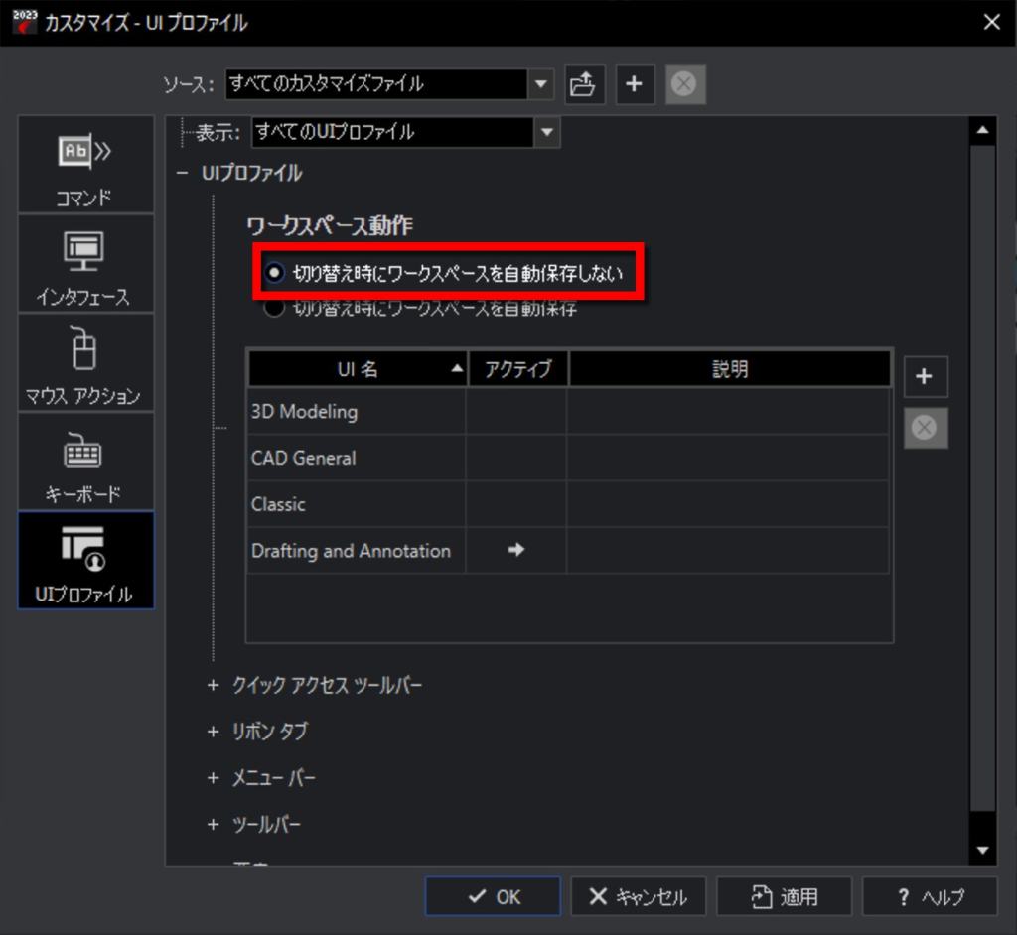1017x935 pixels.
Task: Sort by the UI 名 column header
Action: [358, 369]
